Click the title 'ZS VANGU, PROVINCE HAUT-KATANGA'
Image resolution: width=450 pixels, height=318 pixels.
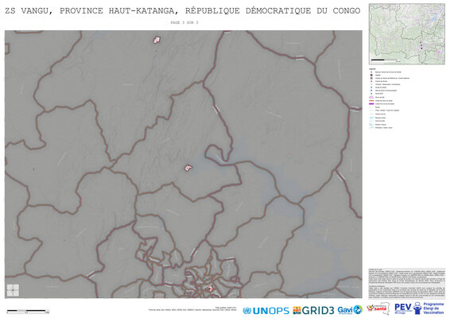coord(90,11)
